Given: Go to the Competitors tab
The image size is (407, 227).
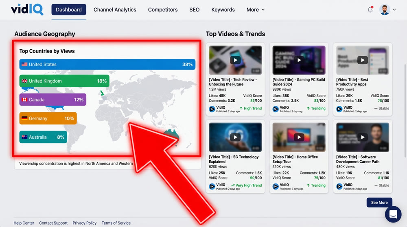Looking at the screenshot, I should coord(163,10).
